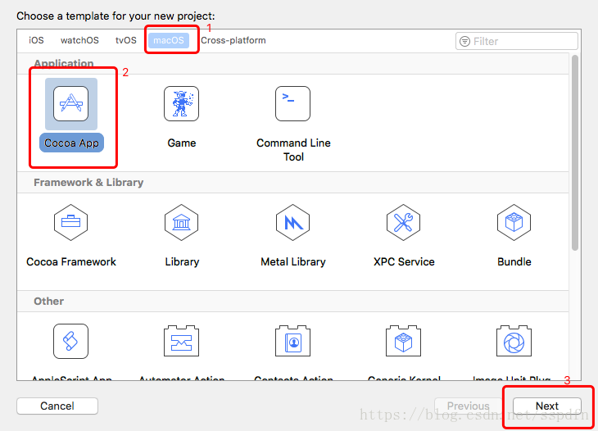Open the tvOS tab

[126, 40]
